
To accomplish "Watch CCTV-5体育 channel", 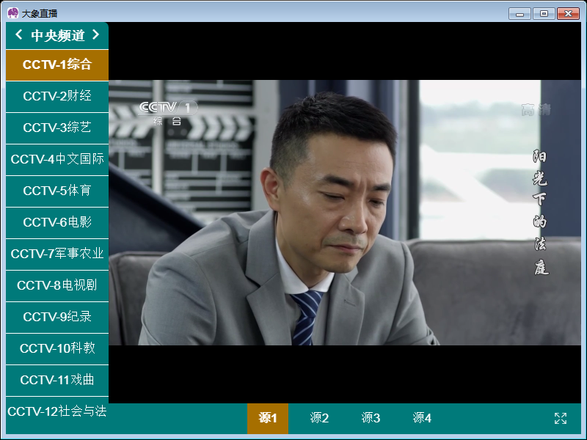I will click(57, 191).
